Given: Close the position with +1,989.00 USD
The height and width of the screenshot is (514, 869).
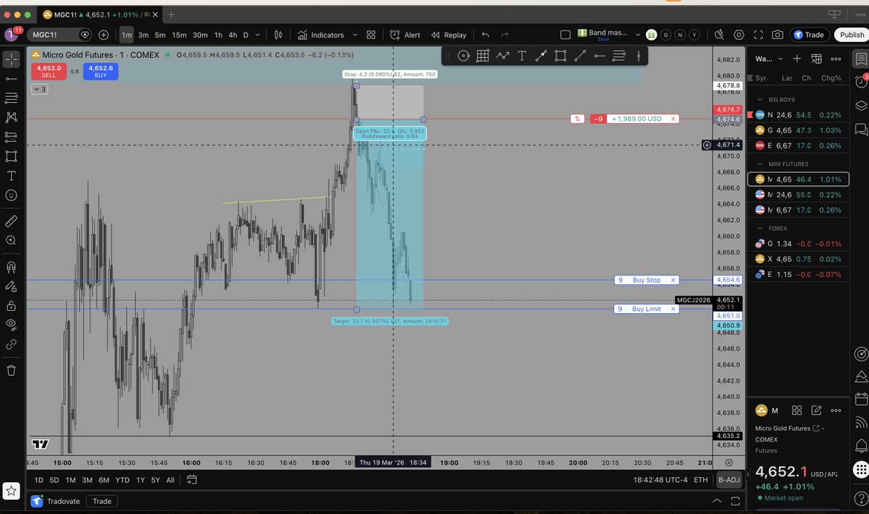Looking at the screenshot, I should point(673,119).
